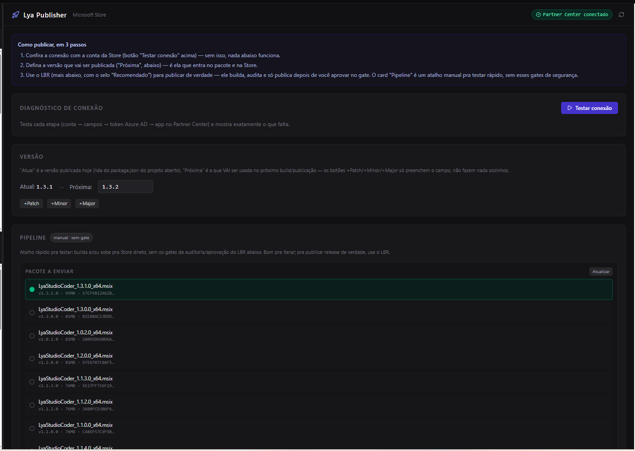
Task: Click the +Major version button
Action: click(x=87, y=203)
